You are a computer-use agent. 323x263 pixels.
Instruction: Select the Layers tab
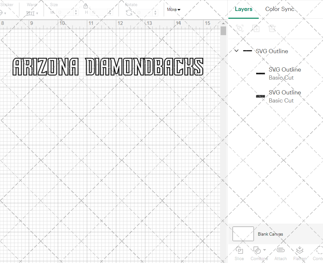244,9
